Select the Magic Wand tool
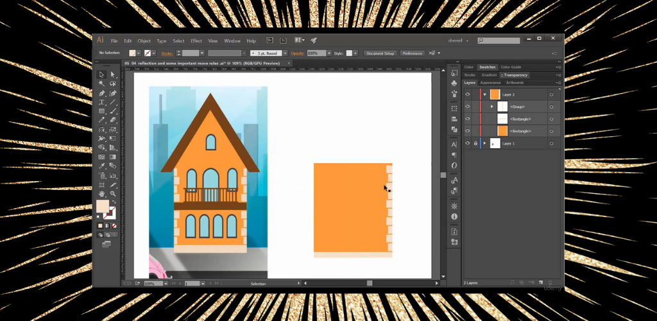The image size is (657, 321). tap(101, 83)
